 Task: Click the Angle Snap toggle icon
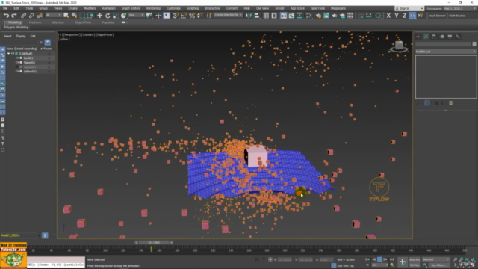(x=184, y=16)
